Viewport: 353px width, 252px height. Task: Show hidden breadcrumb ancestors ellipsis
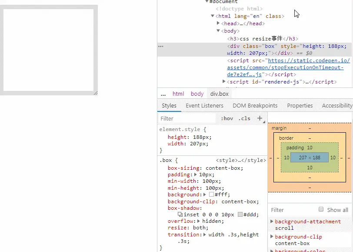point(163,94)
